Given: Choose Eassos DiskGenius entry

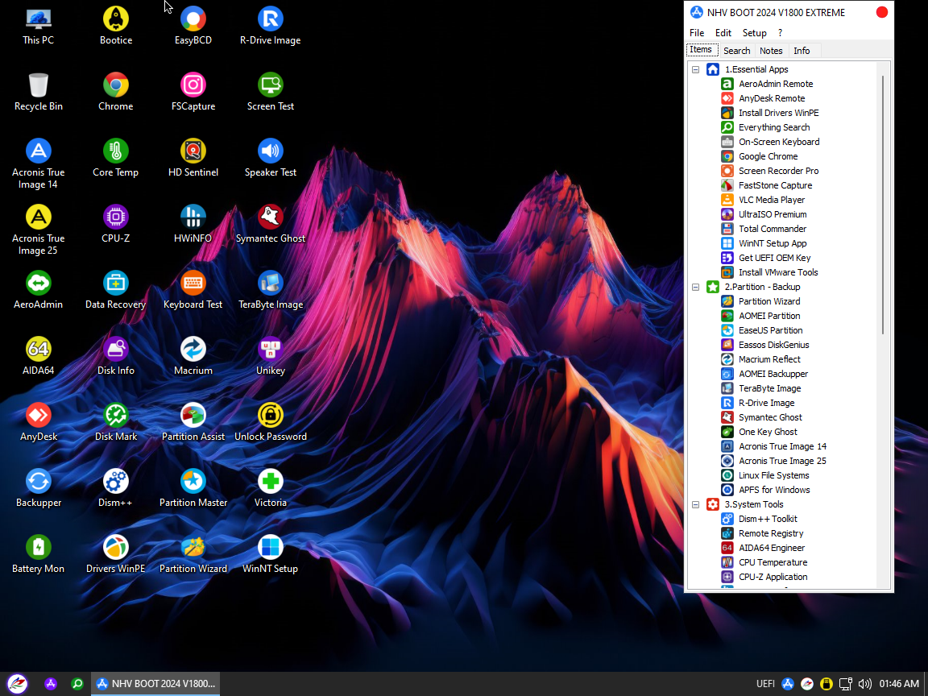Looking at the screenshot, I should 773,345.
